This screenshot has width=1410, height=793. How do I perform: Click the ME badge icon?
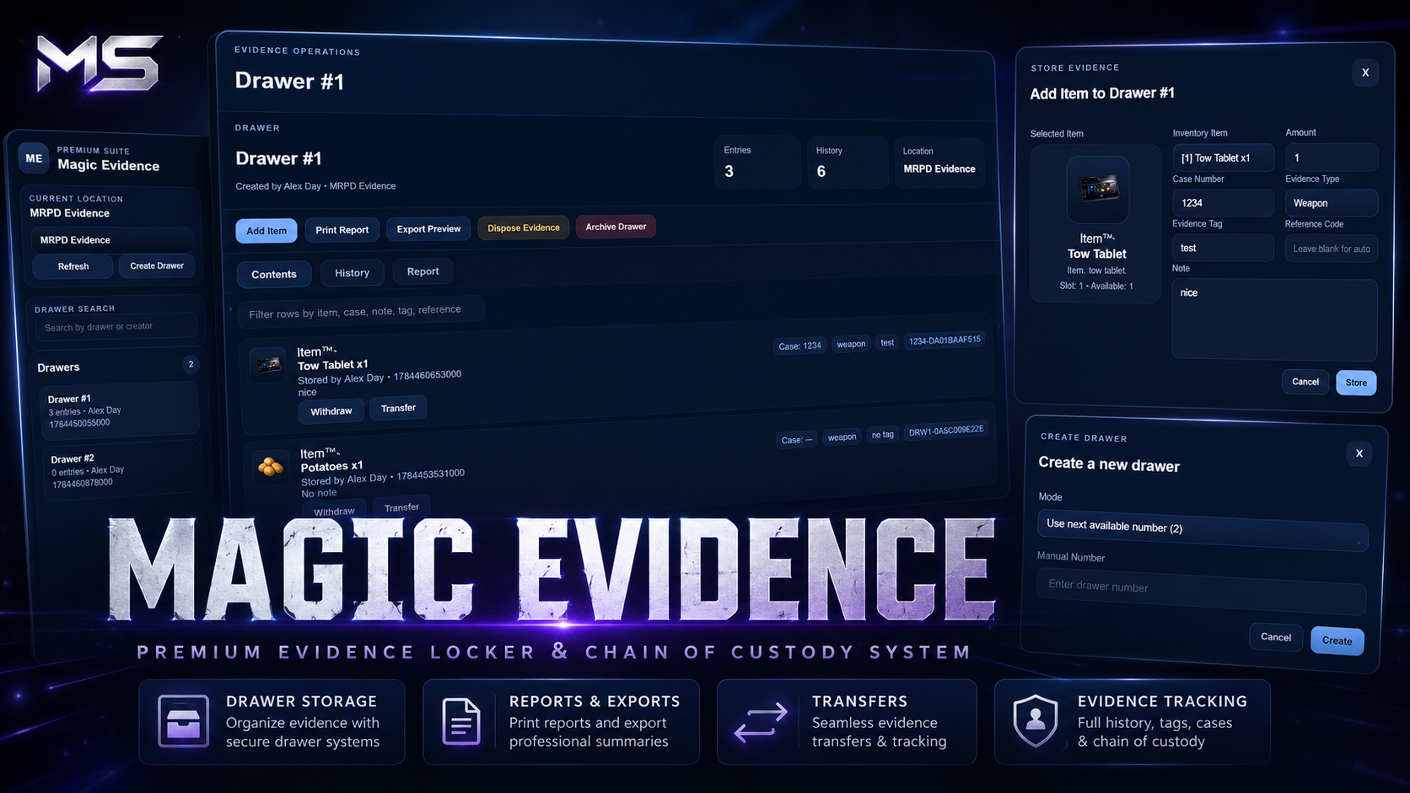34,158
